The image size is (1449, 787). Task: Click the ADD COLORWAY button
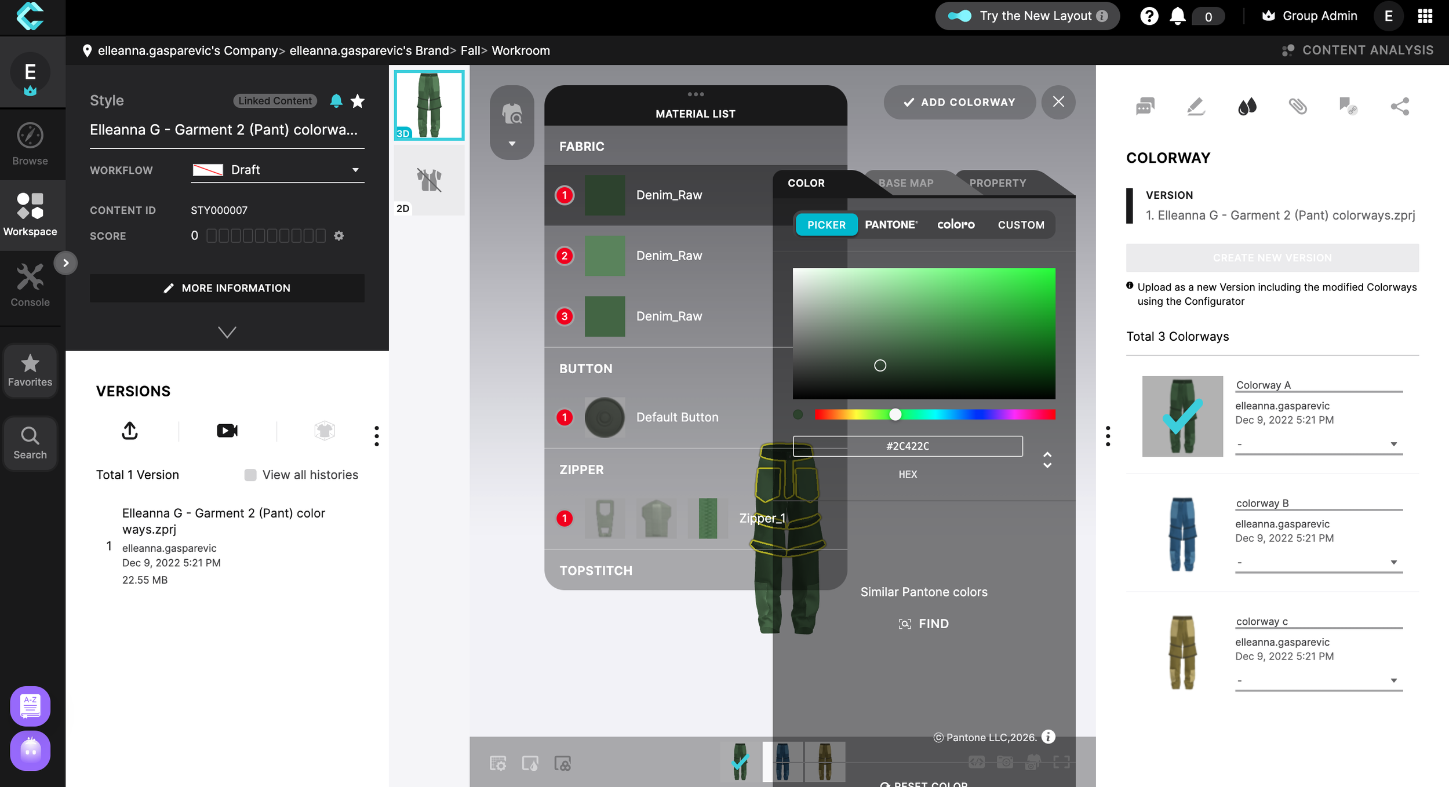pyautogui.click(x=959, y=102)
